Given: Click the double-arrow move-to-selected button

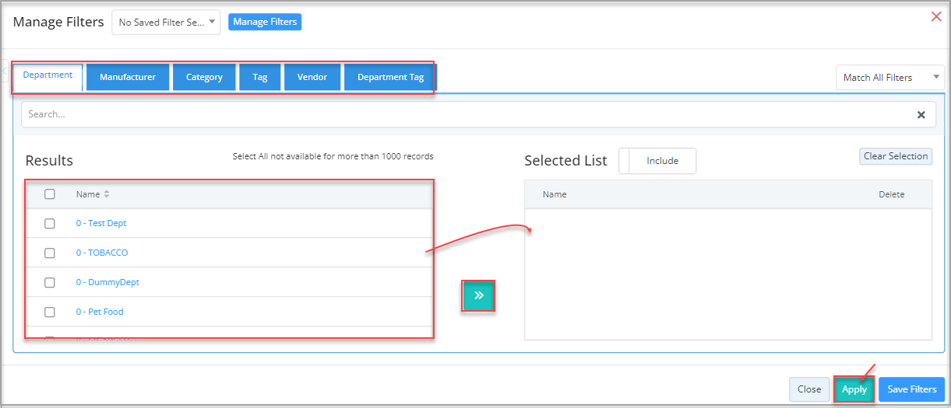Looking at the screenshot, I should click(x=478, y=296).
